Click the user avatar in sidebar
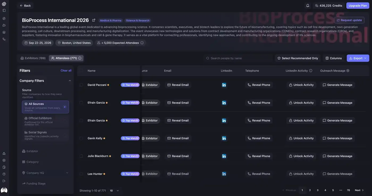 [x=4, y=190]
